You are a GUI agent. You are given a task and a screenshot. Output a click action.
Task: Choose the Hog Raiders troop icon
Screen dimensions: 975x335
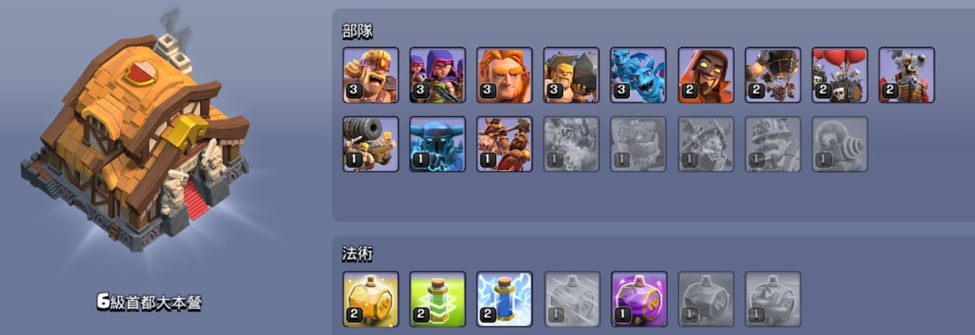point(505,144)
